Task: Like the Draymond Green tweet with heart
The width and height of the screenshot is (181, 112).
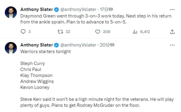Action: point(98,32)
